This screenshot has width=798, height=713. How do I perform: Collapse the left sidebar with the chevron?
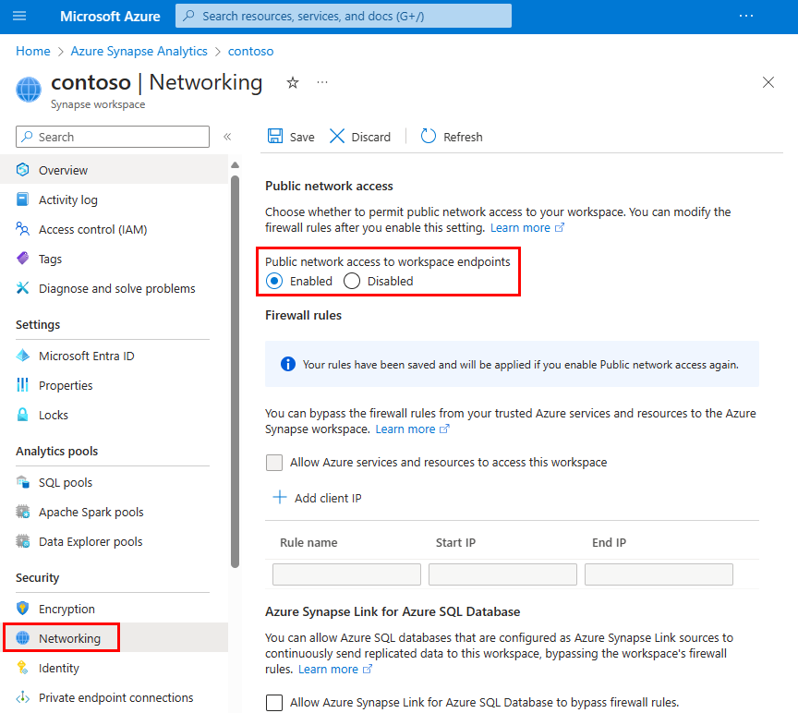pos(227,137)
